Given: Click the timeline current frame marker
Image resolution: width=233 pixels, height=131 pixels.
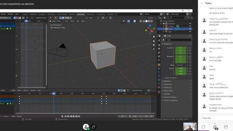Looking at the screenshot, I should 54,94.
